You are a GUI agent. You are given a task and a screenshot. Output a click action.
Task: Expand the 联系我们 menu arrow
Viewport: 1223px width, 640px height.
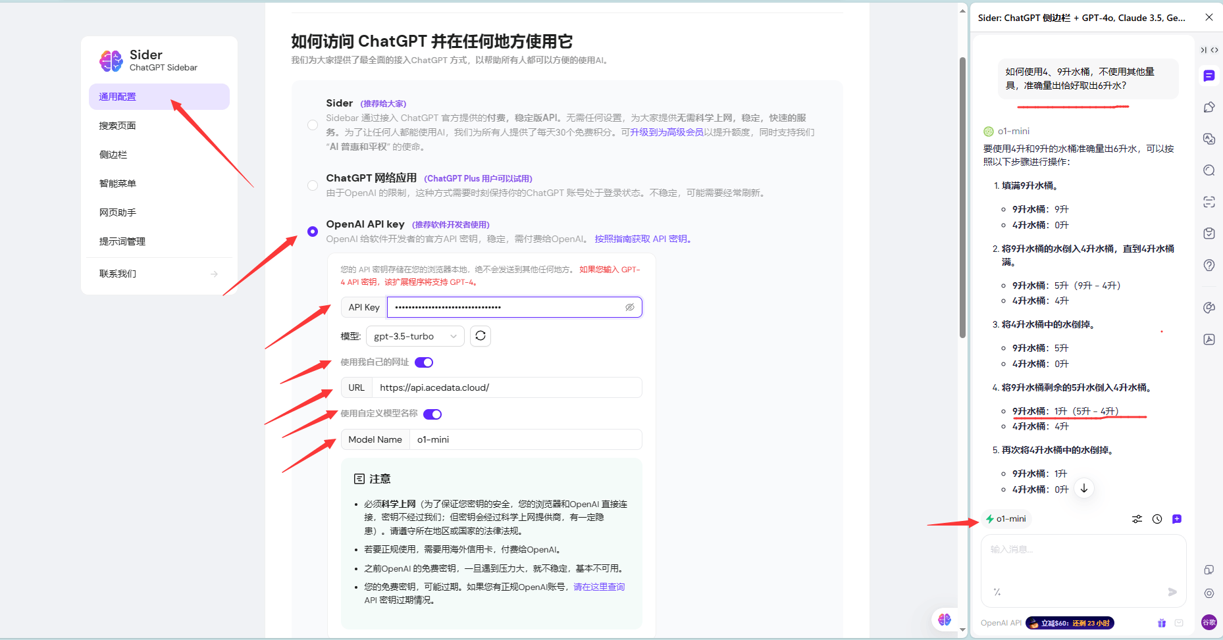point(214,274)
